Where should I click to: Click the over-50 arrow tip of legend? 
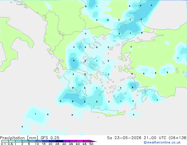[93, 141]
